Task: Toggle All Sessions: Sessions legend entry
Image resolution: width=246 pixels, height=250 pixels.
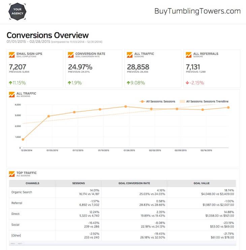Action: click(x=157, y=101)
